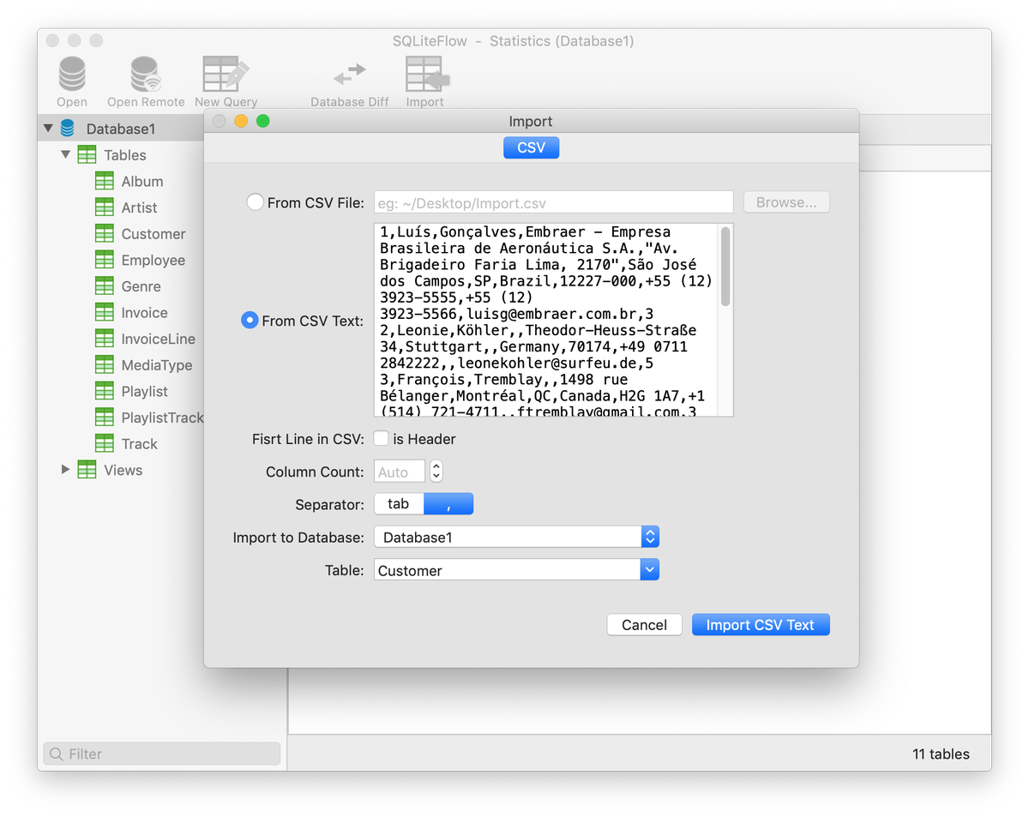Image resolution: width=1029 pixels, height=817 pixels.
Task: Click the Import toolbar icon
Action: click(x=427, y=75)
